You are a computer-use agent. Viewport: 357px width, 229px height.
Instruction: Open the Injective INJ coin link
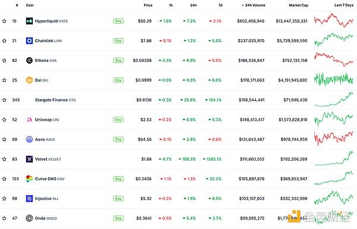46,199
